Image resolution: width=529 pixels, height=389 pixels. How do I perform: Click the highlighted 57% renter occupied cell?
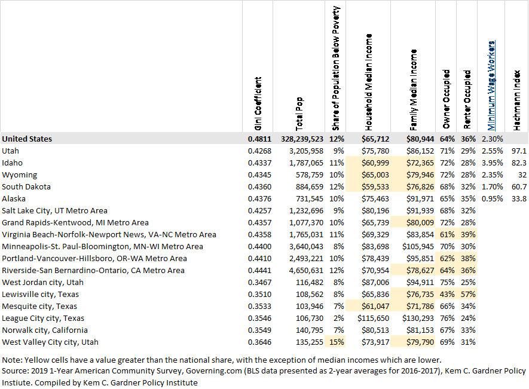[x=467, y=295]
